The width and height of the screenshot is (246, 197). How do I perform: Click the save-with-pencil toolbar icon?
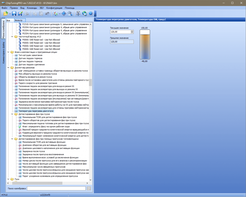pos(20,13)
